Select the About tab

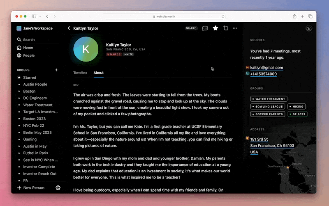tap(99, 73)
